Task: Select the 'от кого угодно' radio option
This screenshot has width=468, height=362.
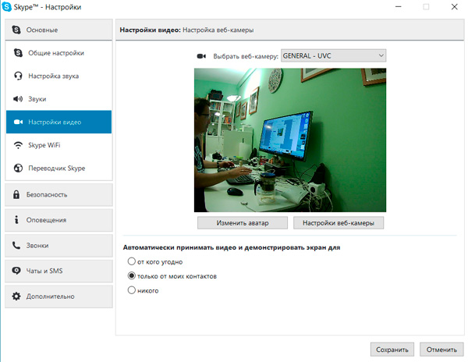Action: (x=131, y=261)
